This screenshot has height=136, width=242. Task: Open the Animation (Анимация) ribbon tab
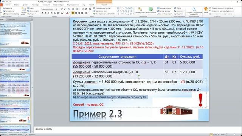46,5
